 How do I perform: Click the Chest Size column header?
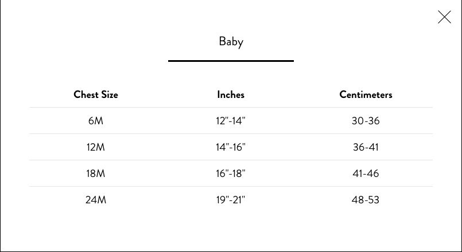click(x=96, y=94)
